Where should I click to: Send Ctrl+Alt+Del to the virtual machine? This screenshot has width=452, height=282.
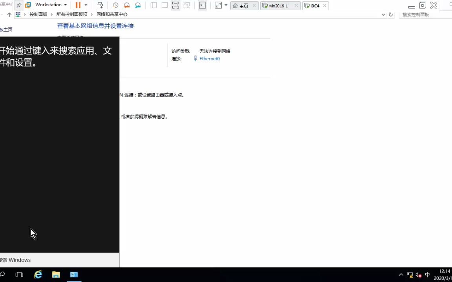100,5
